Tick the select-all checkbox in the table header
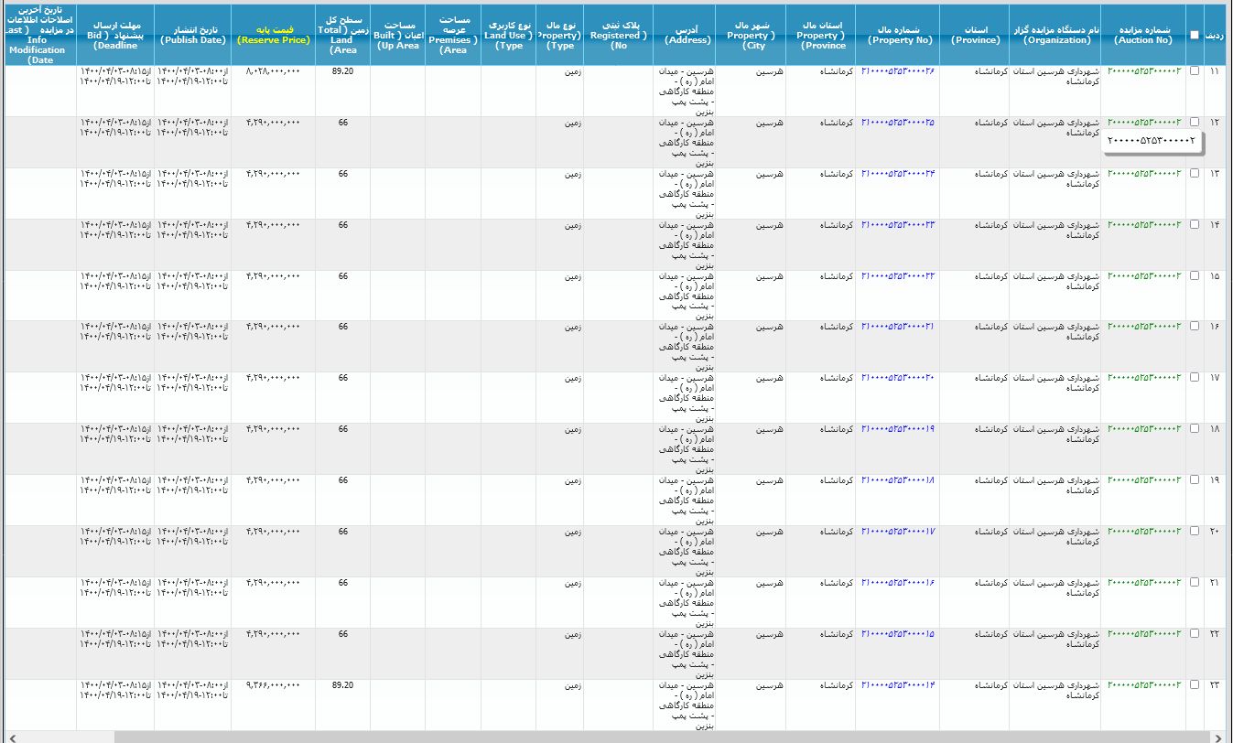The image size is (1233, 743). [1195, 35]
